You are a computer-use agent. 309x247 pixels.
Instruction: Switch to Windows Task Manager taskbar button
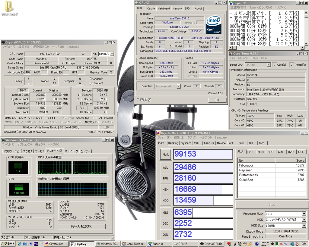108,244
